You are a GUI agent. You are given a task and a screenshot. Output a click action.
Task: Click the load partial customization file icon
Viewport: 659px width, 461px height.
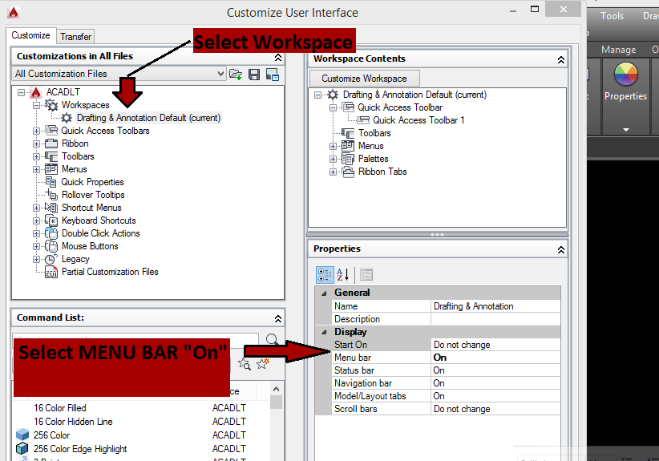[x=236, y=74]
